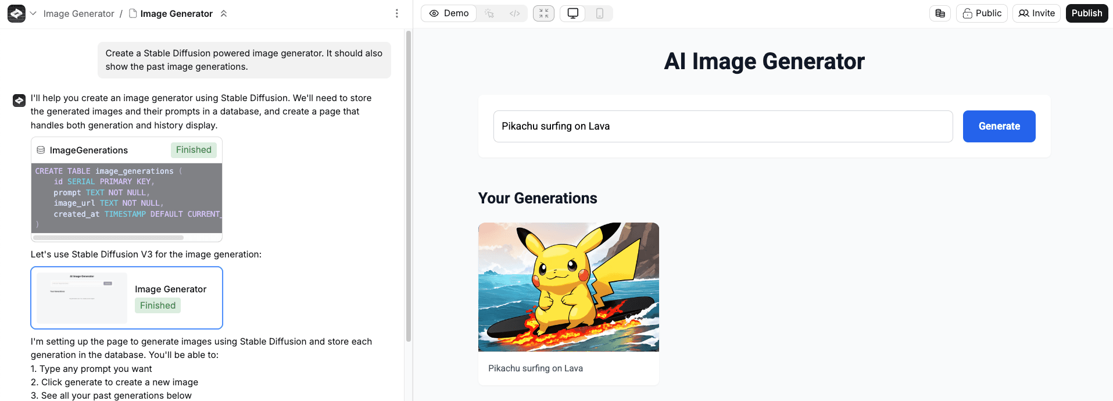Click the collapse fullscreen arrows icon
1113x401 pixels.
click(x=543, y=13)
